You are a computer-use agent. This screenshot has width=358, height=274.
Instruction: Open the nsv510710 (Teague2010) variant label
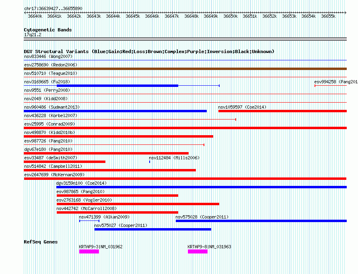pyautogui.click(x=51, y=73)
